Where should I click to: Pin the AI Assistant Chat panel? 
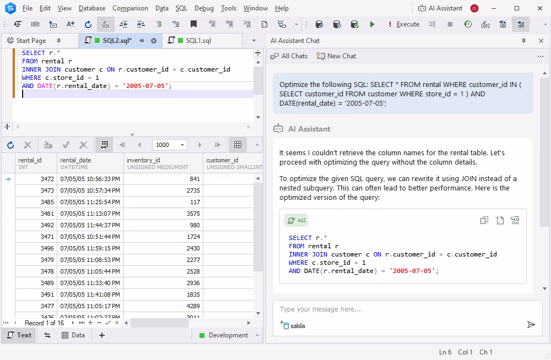523,41
